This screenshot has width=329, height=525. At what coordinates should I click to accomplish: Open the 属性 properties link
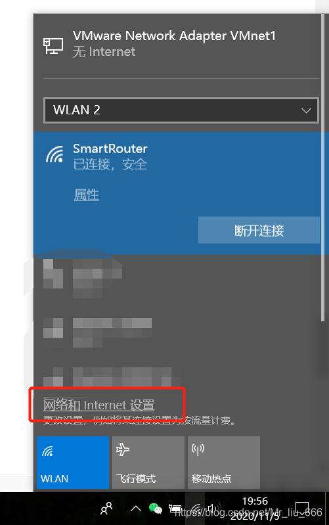(86, 195)
